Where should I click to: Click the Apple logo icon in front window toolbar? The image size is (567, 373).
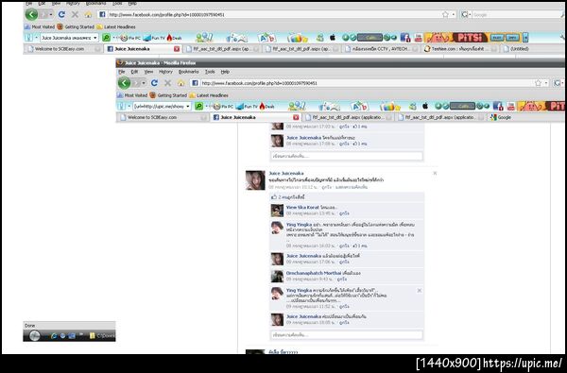[425, 106]
